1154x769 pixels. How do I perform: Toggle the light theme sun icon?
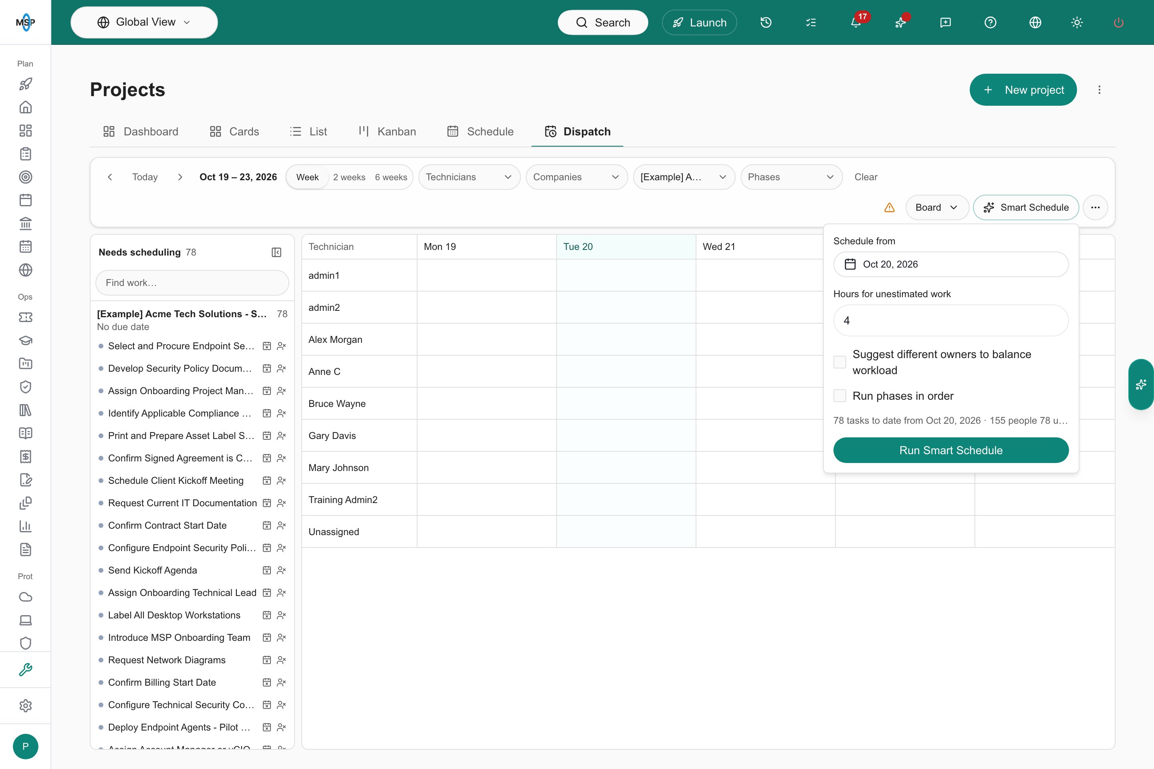[x=1077, y=22]
